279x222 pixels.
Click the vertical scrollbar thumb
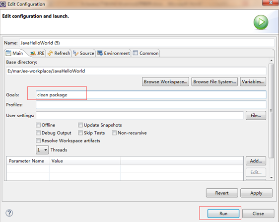[272, 111]
